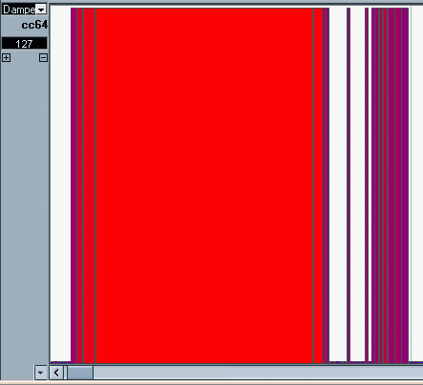Click empty white area before first purple bar
The image size is (423, 385).
point(60,184)
